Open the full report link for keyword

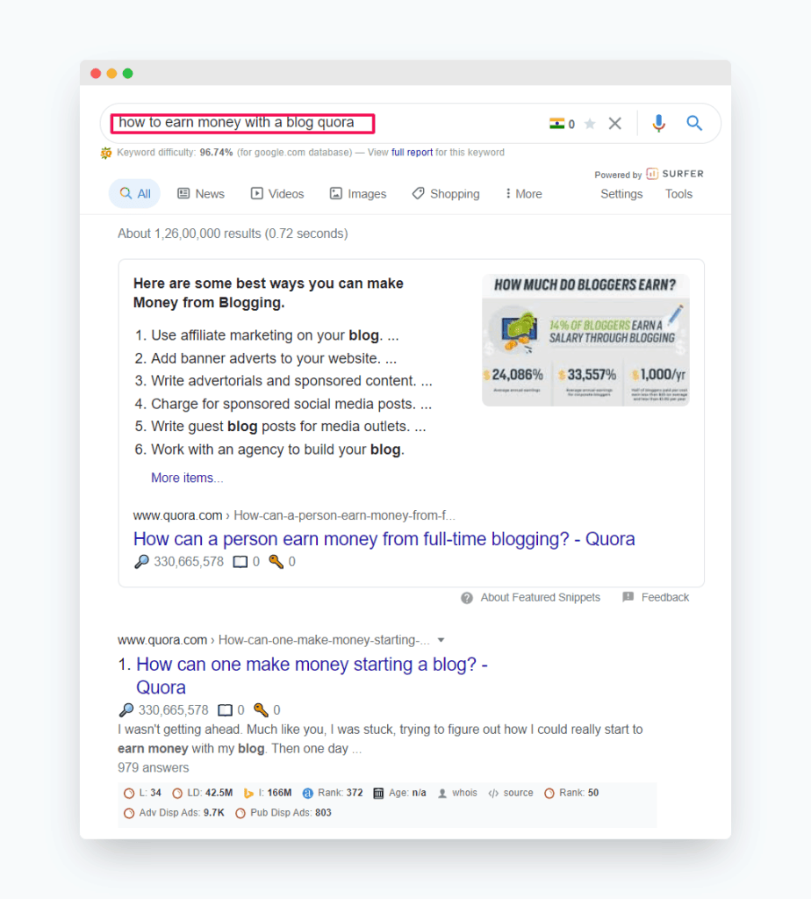[412, 153]
